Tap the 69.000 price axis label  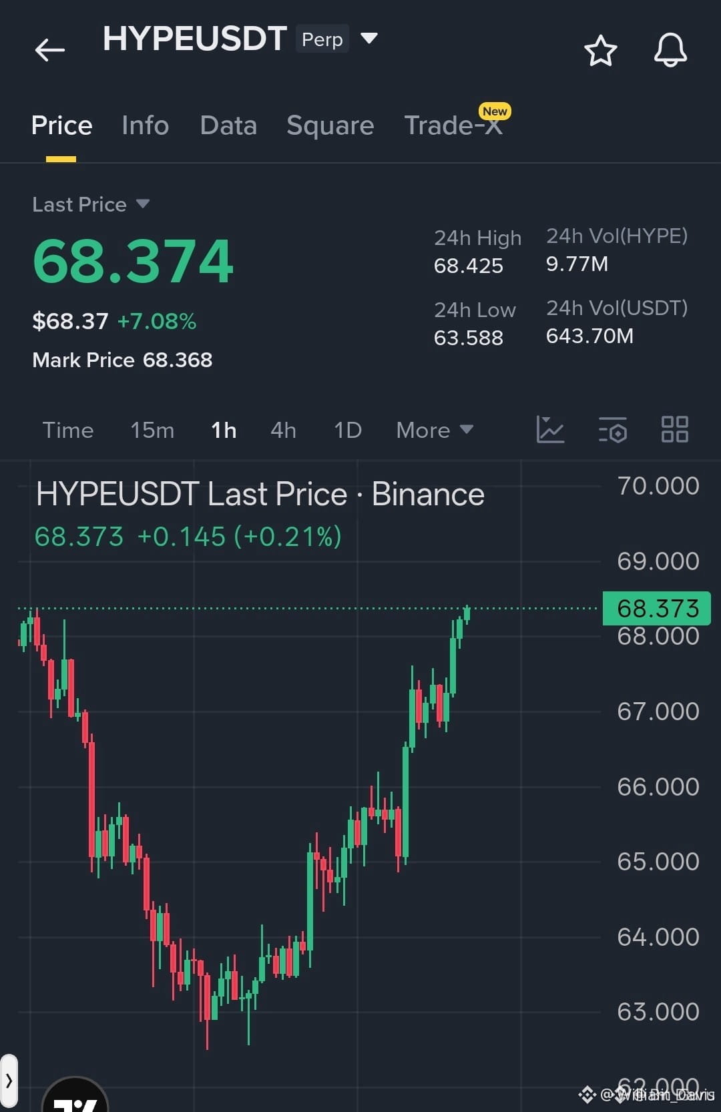658,561
